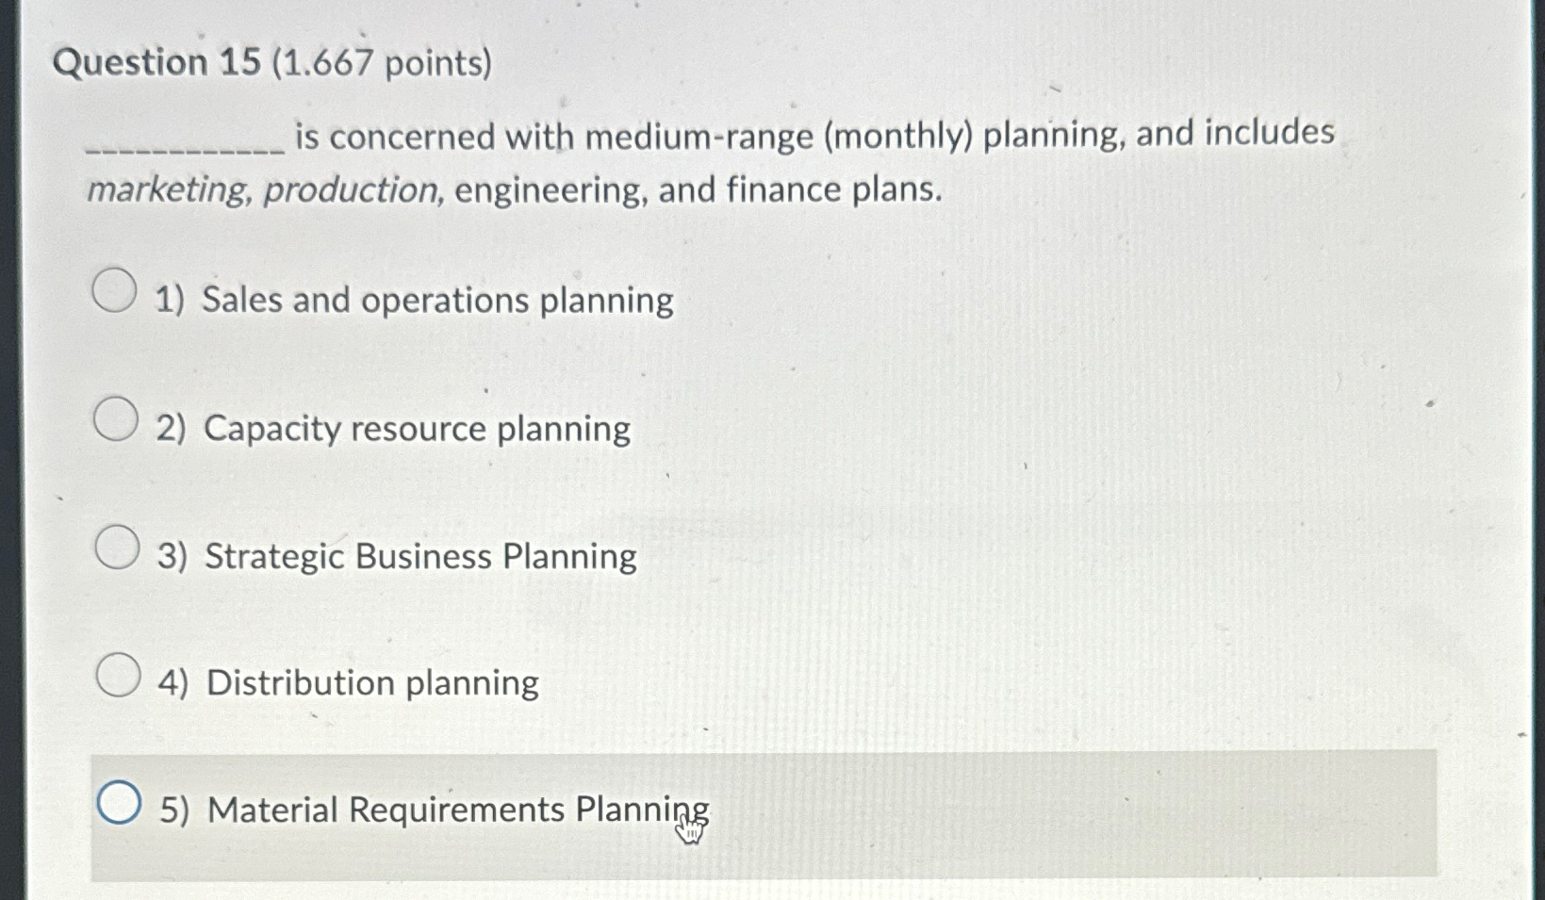Screen dimensions: 1545x900
Task: Select the radio button for option 2
Action: (115, 417)
